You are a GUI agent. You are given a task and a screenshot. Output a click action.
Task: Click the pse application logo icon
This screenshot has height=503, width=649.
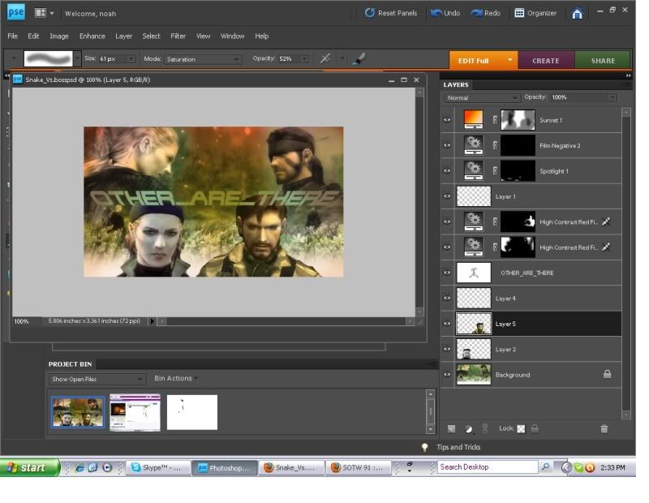point(15,12)
